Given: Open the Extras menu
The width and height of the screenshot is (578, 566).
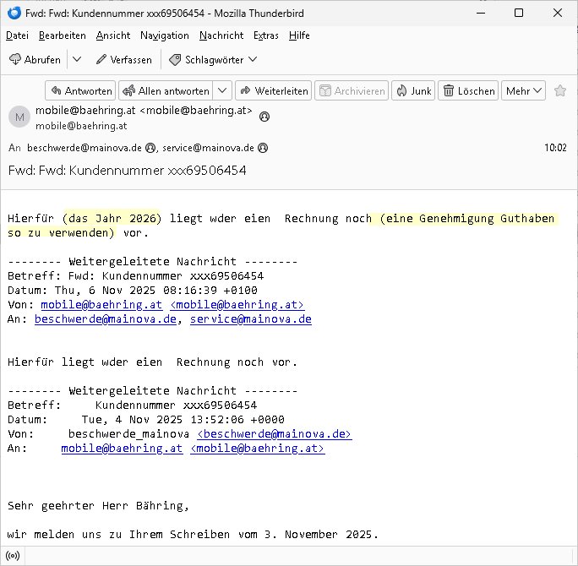Looking at the screenshot, I should (266, 35).
